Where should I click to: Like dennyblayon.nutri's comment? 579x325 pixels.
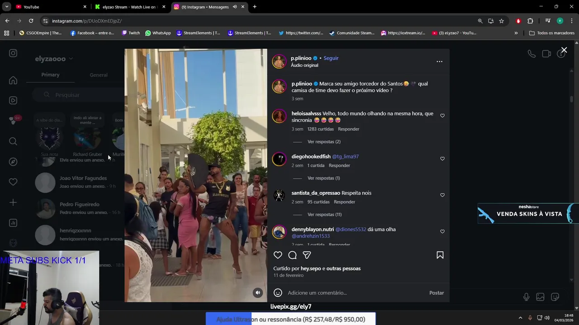[x=442, y=232]
